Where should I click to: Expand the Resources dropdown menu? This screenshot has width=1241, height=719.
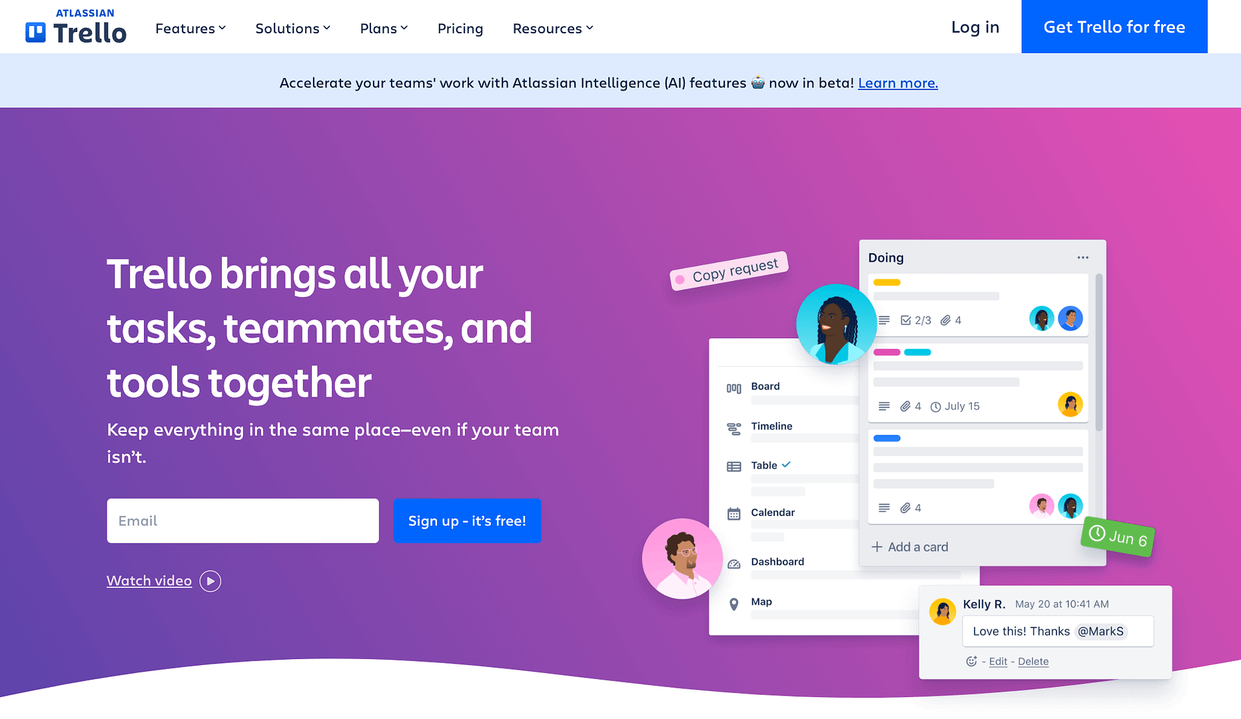tap(553, 28)
